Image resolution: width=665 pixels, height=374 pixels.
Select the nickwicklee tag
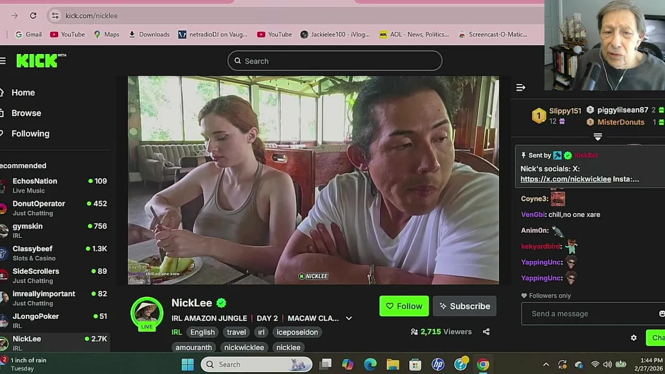tap(244, 347)
